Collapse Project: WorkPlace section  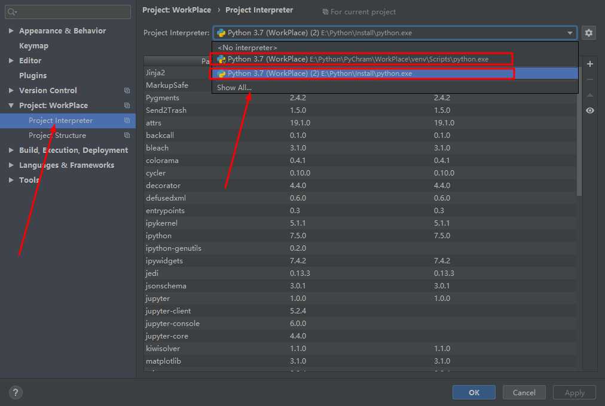point(11,106)
